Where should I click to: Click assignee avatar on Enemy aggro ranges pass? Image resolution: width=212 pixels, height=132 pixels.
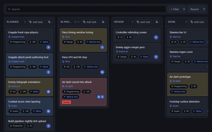pyautogui.click(x=156, y=57)
